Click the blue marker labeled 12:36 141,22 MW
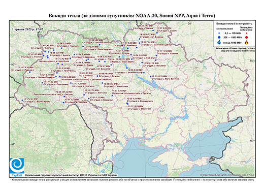 (x=64, y=97)
